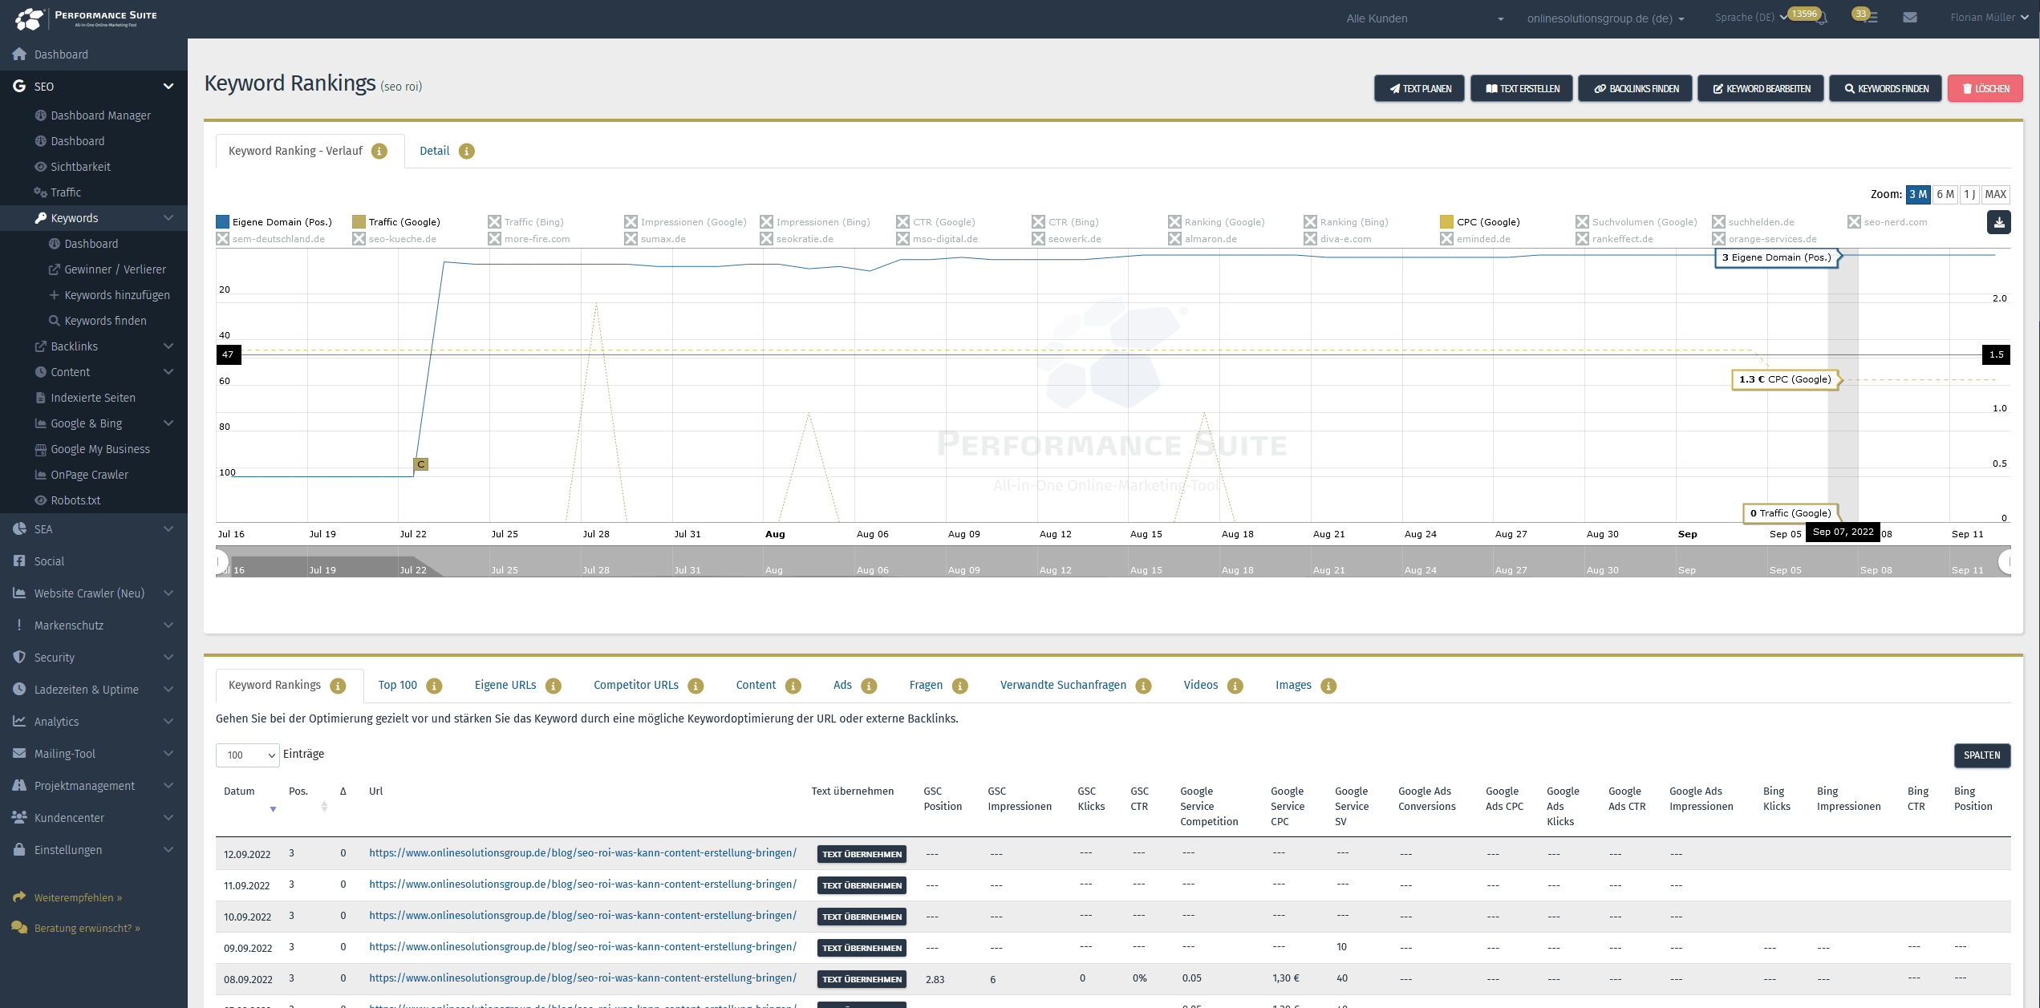
Task: Show info icon next to Content tab
Action: coord(793,686)
